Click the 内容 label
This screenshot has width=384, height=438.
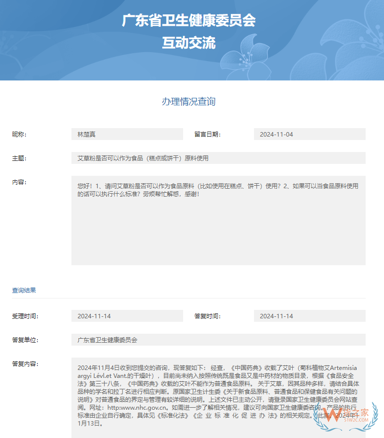click(x=19, y=182)
